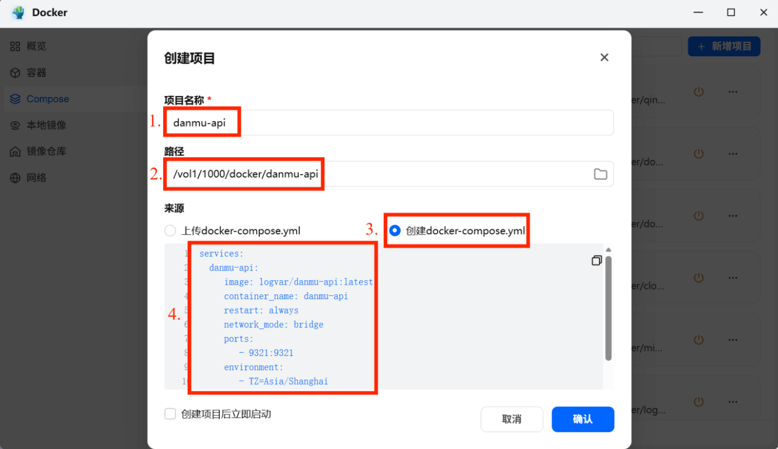778x449 pixels.
Task: Select the 创建docker-compose.yml radio option
Action: point(394,230)
